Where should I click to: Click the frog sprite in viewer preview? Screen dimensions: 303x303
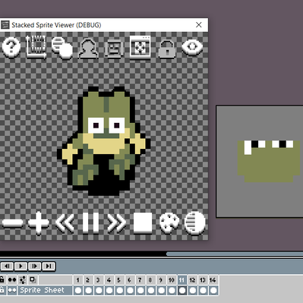(104, 141)
